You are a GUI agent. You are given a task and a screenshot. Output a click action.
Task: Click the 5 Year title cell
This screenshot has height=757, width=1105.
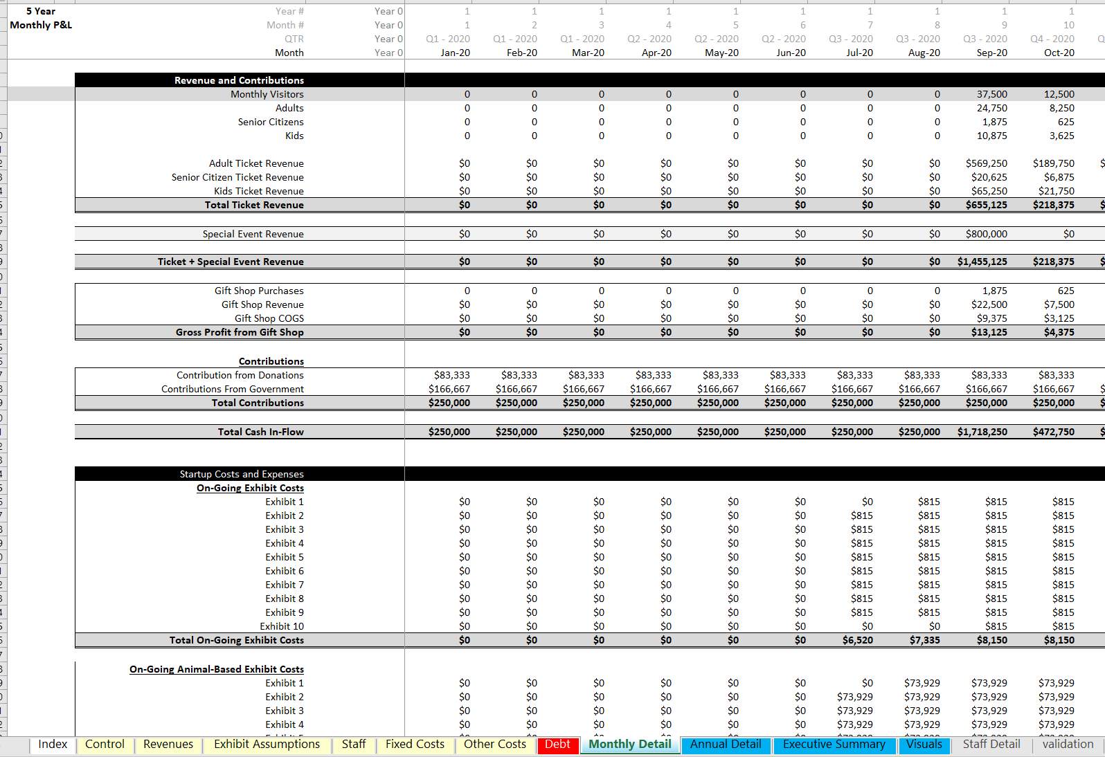pyautogui.click(x=41, y=11)
